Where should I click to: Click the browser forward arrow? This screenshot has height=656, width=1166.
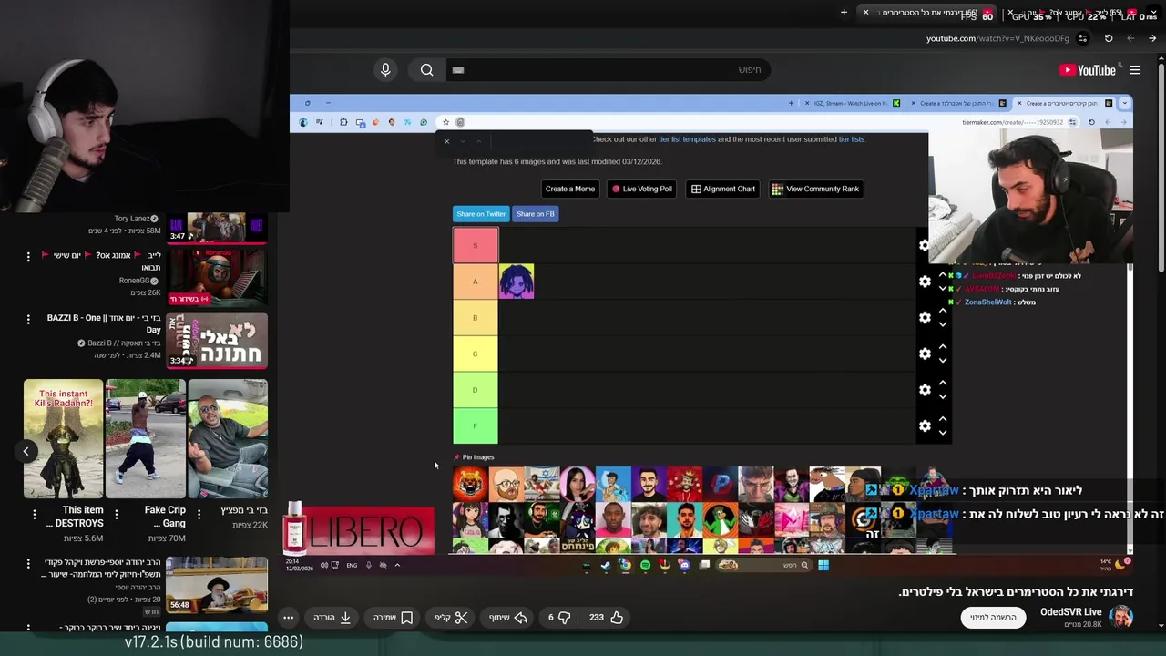1130,38
